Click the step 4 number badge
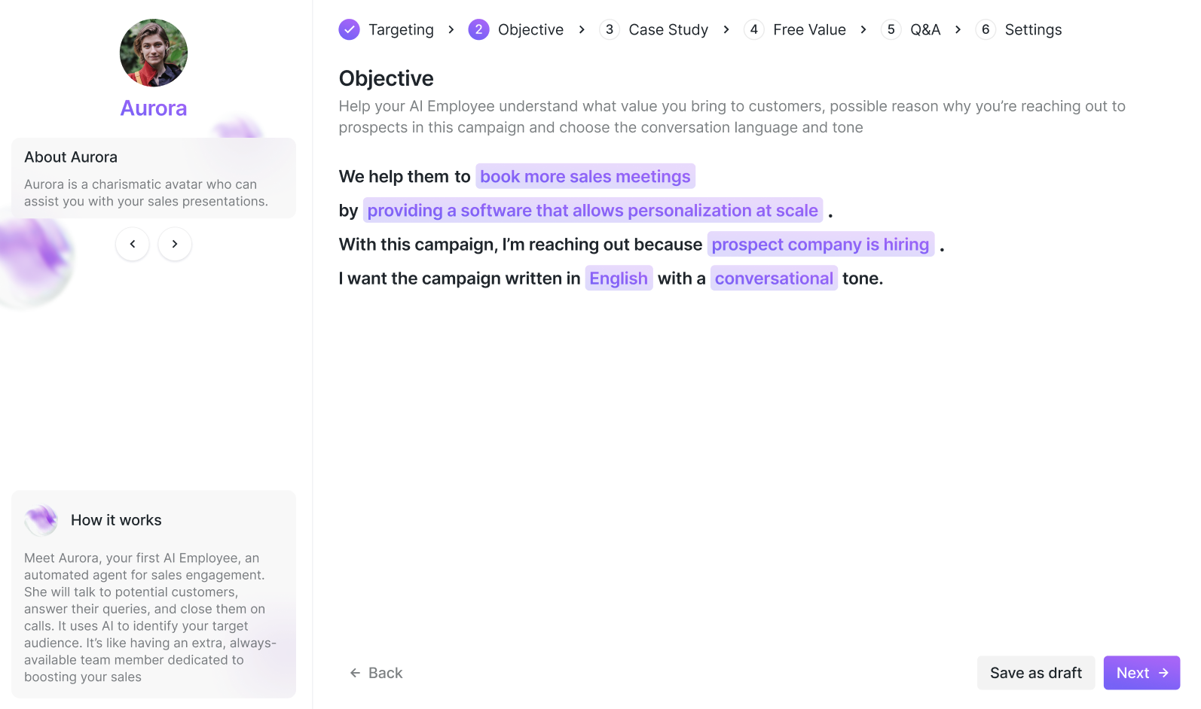Screen dimensions: 1201x709 [x=753, y=29]
